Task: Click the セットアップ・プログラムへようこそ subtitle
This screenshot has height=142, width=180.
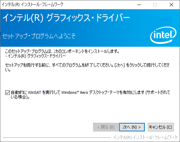Action: point(39,36)
